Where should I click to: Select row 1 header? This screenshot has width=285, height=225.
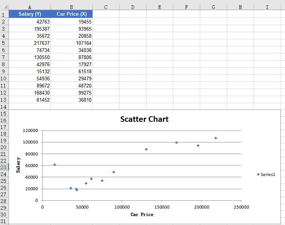(4, 14)
